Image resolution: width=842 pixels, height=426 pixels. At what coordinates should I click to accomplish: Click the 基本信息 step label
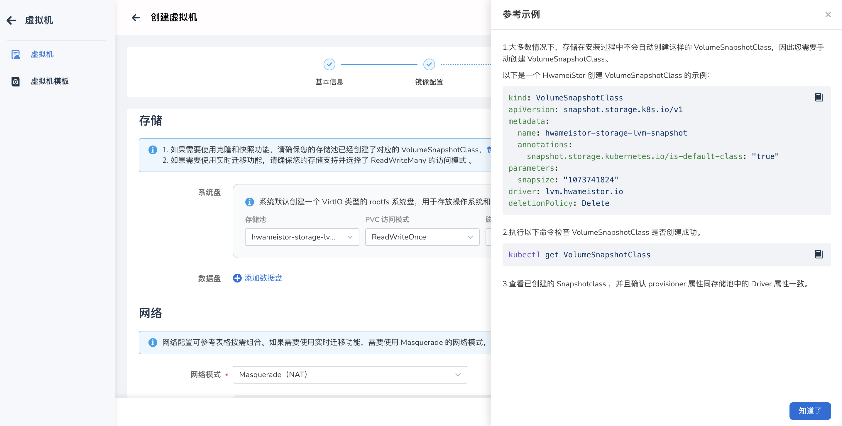[329, 82]
